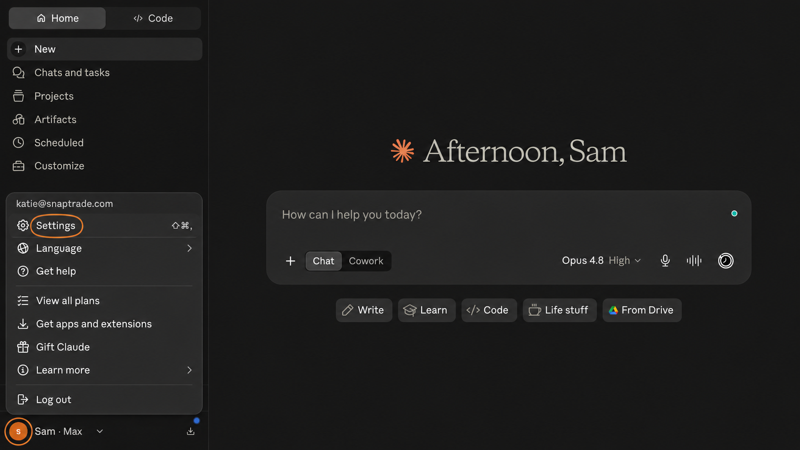Open Artifacts in the sidebar
Screen dimensions: 800x450
click(x=104, y=120)
